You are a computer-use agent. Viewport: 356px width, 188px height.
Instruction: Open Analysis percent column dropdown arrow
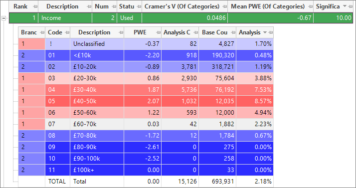[x=265, y=33]
